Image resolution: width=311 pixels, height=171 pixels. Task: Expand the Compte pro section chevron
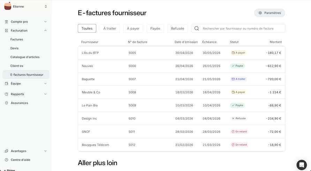(x=45, y=22)
